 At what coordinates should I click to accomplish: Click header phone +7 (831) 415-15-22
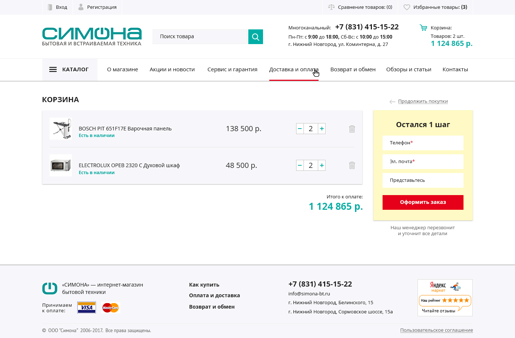click(x=367, y=27)
